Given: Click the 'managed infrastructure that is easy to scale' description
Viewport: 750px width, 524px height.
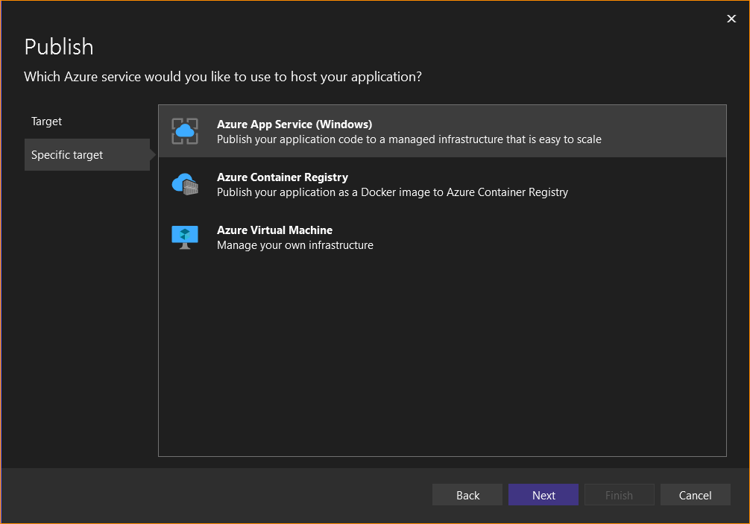Looking at the screenshot, I should pyautogui.click(x=409, y=139).
